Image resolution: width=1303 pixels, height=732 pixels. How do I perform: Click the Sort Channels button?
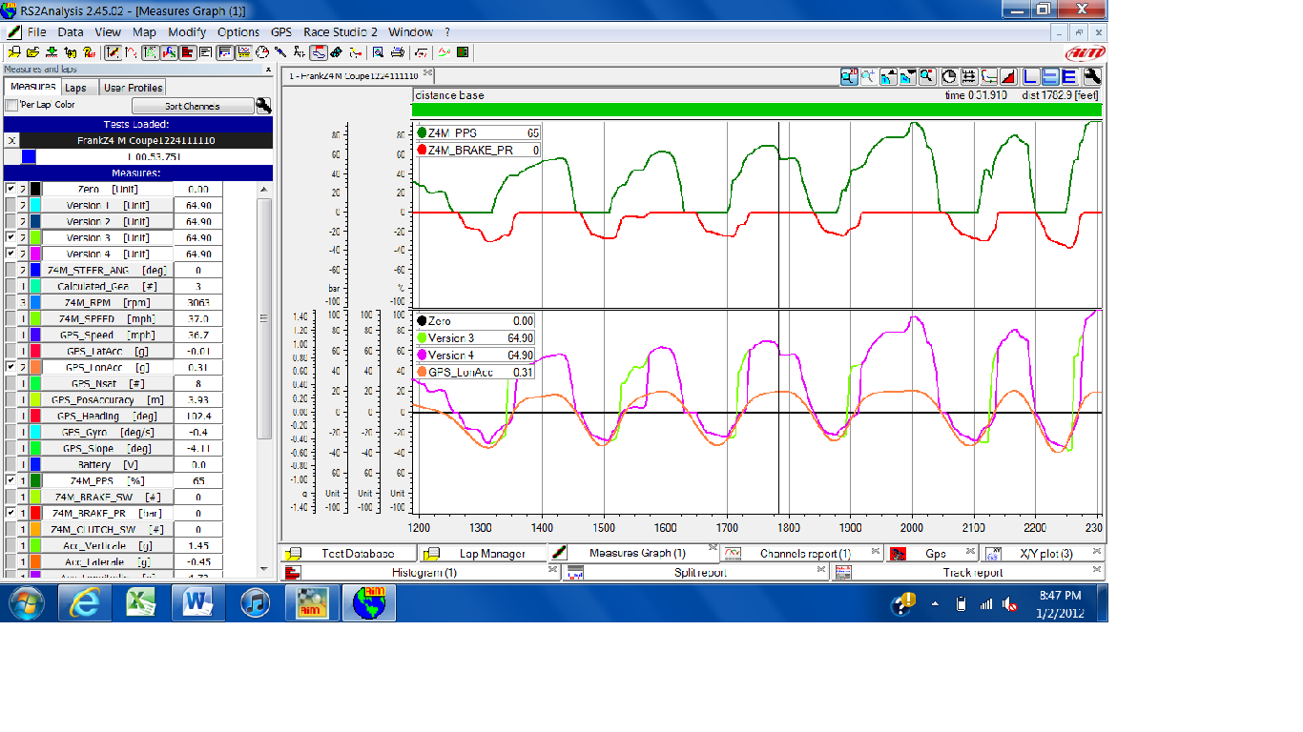(x=192, y=106)
